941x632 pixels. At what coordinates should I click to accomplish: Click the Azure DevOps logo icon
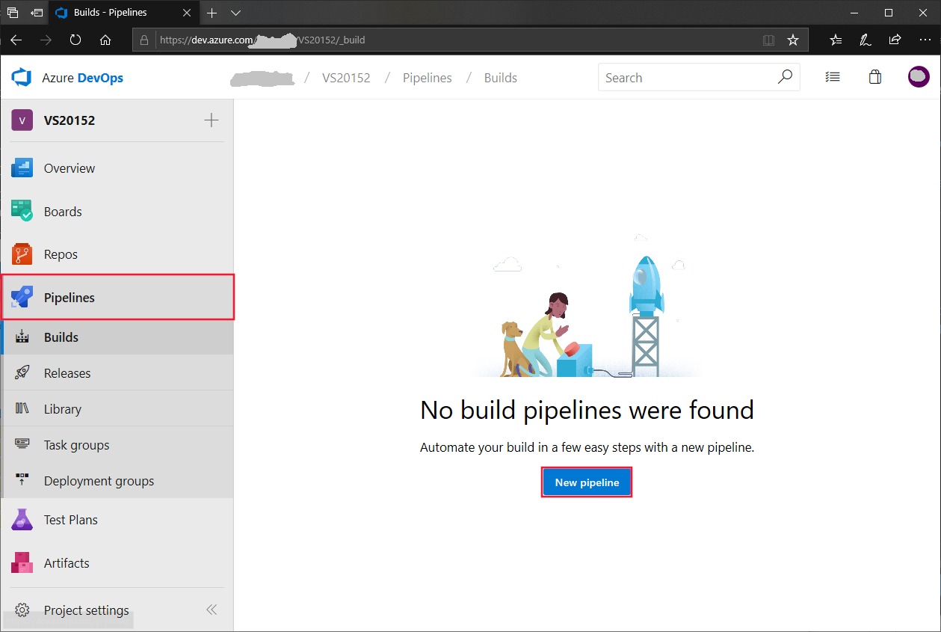pyautogui.click(x=21, y=78)
